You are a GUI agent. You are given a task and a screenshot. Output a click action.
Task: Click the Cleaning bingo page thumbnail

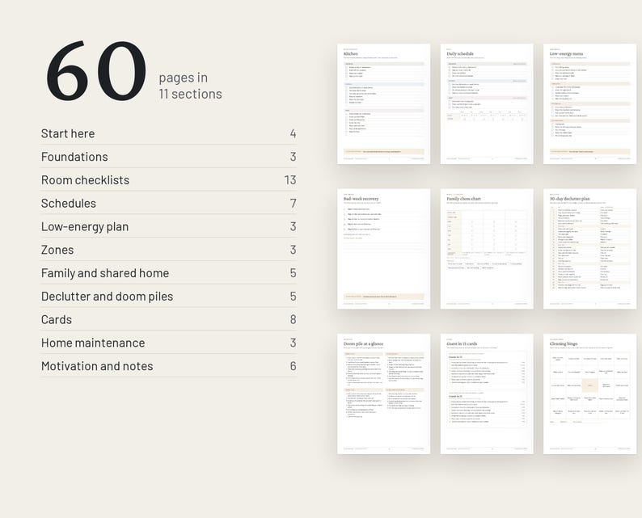coord(590,394)
